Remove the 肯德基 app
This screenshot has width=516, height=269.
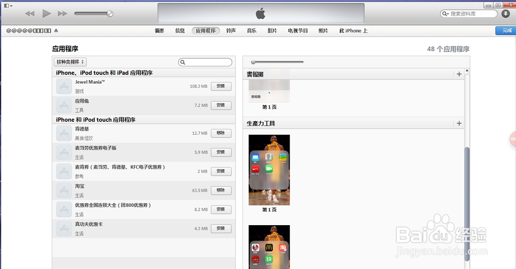click(221, 133)
